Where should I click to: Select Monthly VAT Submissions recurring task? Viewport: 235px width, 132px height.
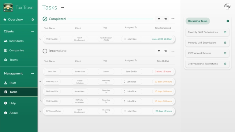[202, 43]
